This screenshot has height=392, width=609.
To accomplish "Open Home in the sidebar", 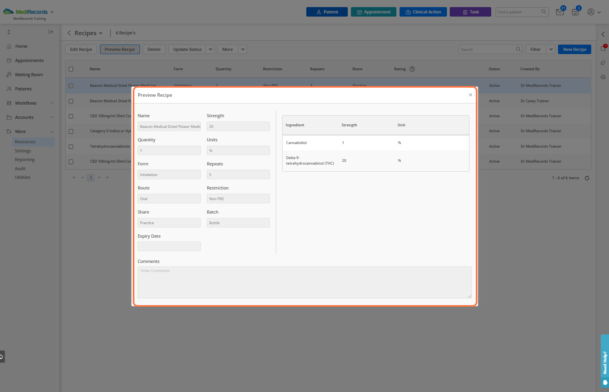I will (21, 46).
